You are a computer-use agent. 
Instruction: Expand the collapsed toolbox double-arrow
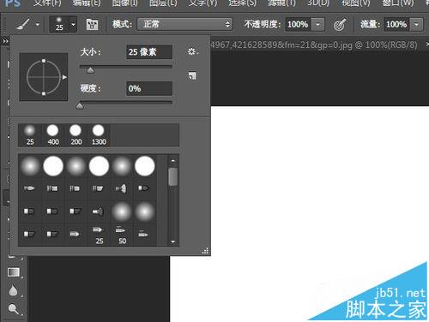[x=5, y=42]
